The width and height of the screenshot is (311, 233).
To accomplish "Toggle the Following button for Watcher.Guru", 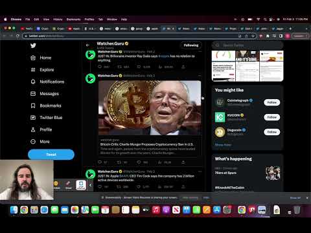I will pyautogui.click(x=191, y=45).
